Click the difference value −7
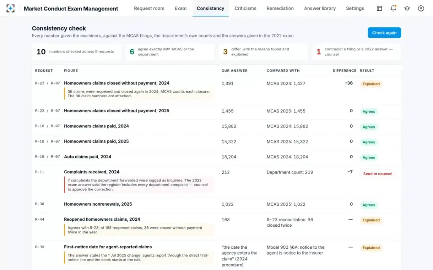433x270 pixels. click(350, 172)
